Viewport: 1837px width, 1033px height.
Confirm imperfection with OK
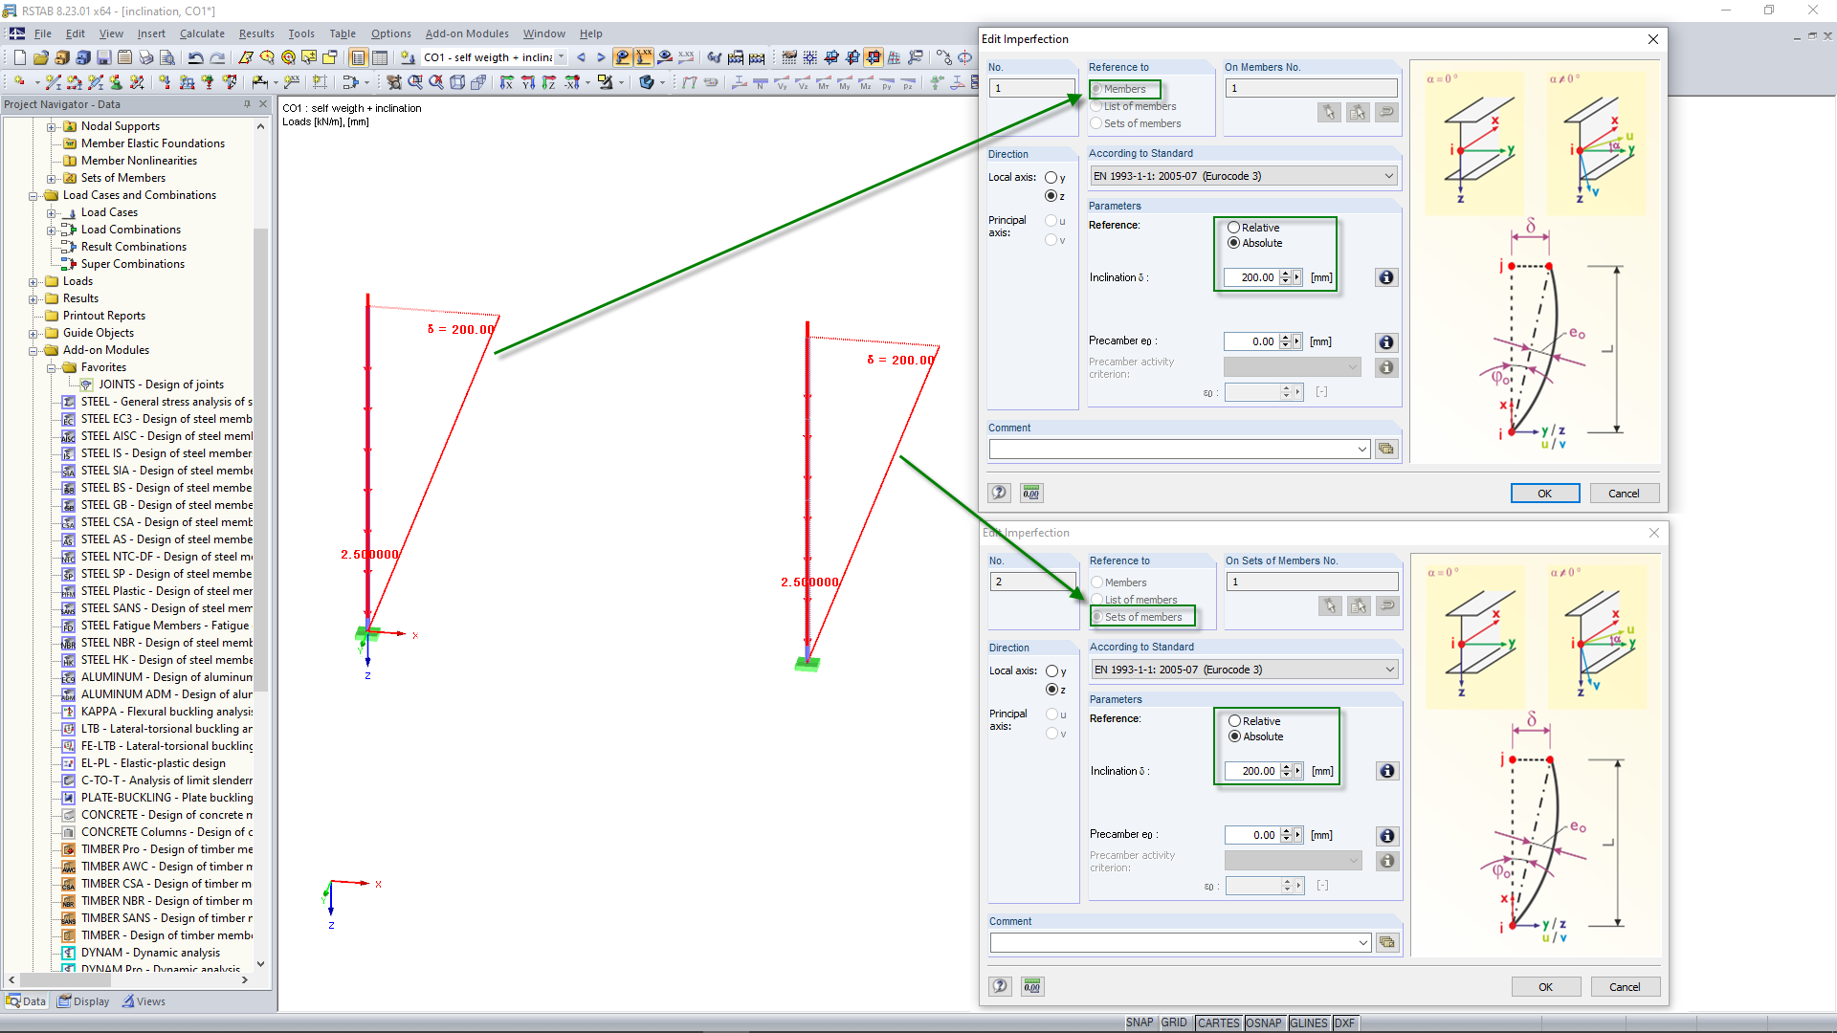[1544, 493]
